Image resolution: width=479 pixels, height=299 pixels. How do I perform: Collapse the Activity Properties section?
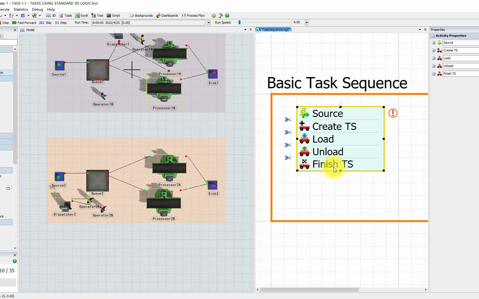(x=433, y=36)
